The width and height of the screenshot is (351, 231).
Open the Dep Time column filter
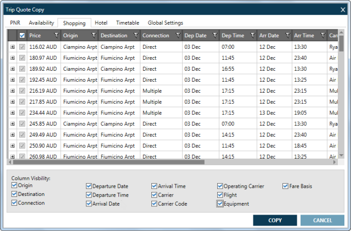(x=252, y=35)
